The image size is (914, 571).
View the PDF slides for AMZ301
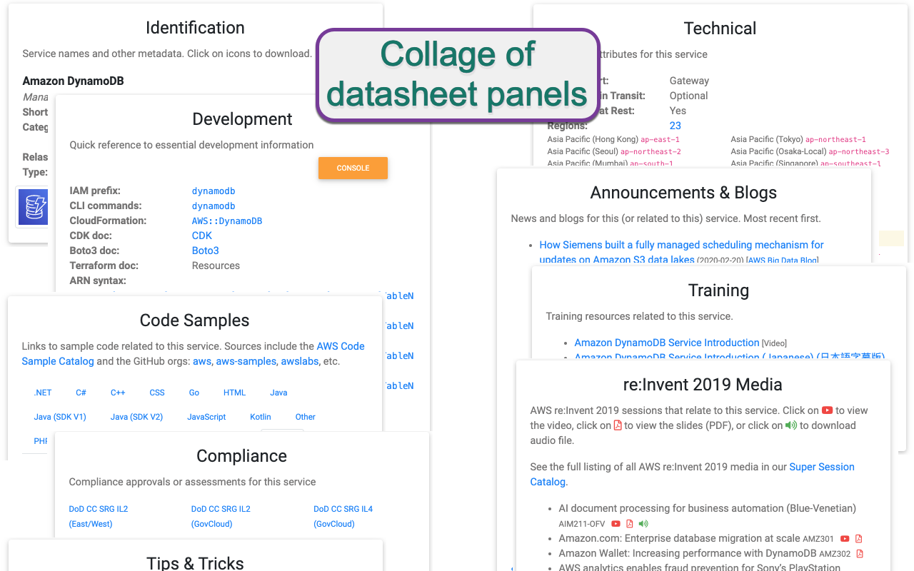[x=859, y=539]
